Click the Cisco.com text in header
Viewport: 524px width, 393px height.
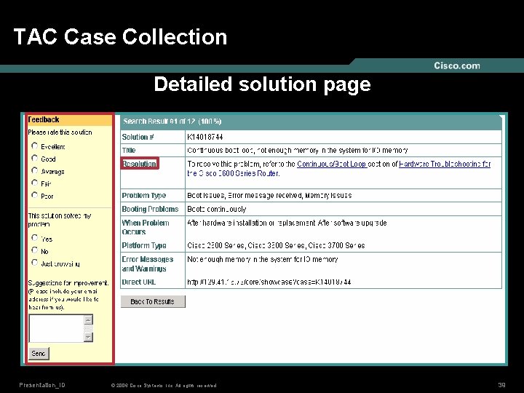pyautogui.click(x=457, y=65)
